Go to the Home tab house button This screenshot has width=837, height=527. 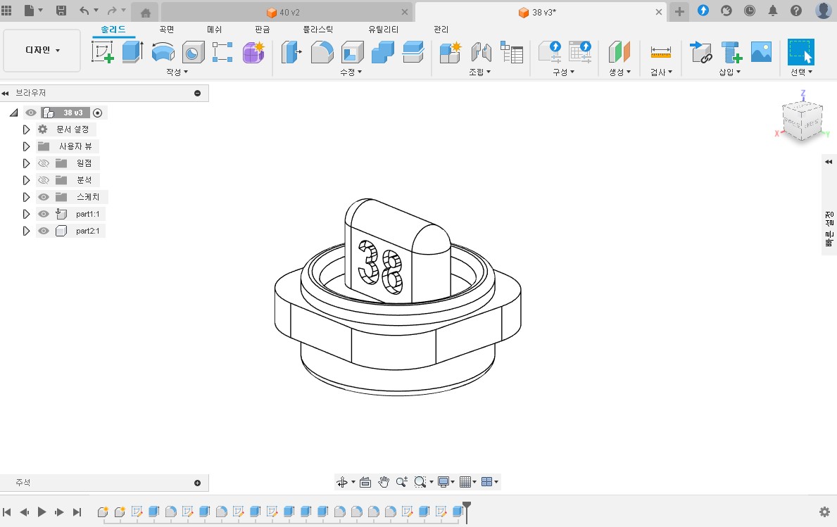pyautogui.click(x=145, y=12)
